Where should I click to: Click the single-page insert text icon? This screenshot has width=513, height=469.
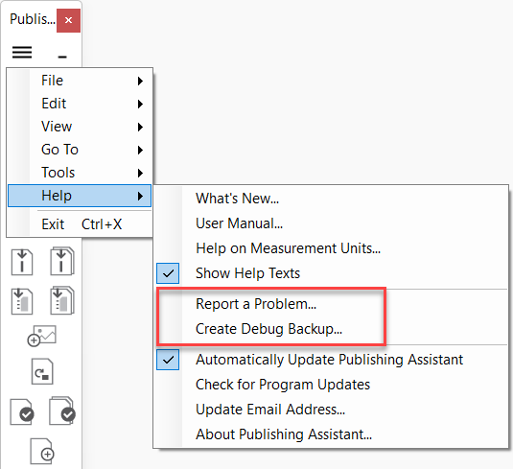point(22,262)
